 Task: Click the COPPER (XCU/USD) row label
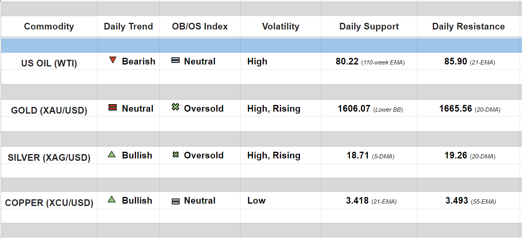pos(49,203)
